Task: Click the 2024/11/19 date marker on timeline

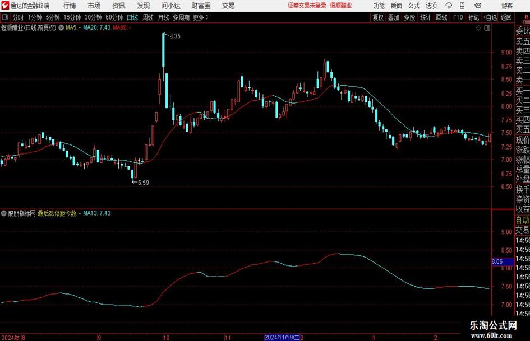Action: coord(282,338)
